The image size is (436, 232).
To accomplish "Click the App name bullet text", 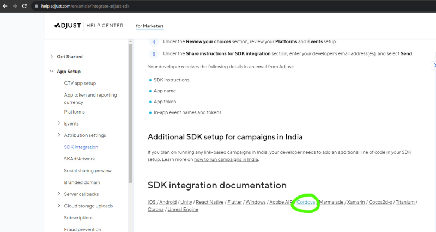I will pos(165,91).
